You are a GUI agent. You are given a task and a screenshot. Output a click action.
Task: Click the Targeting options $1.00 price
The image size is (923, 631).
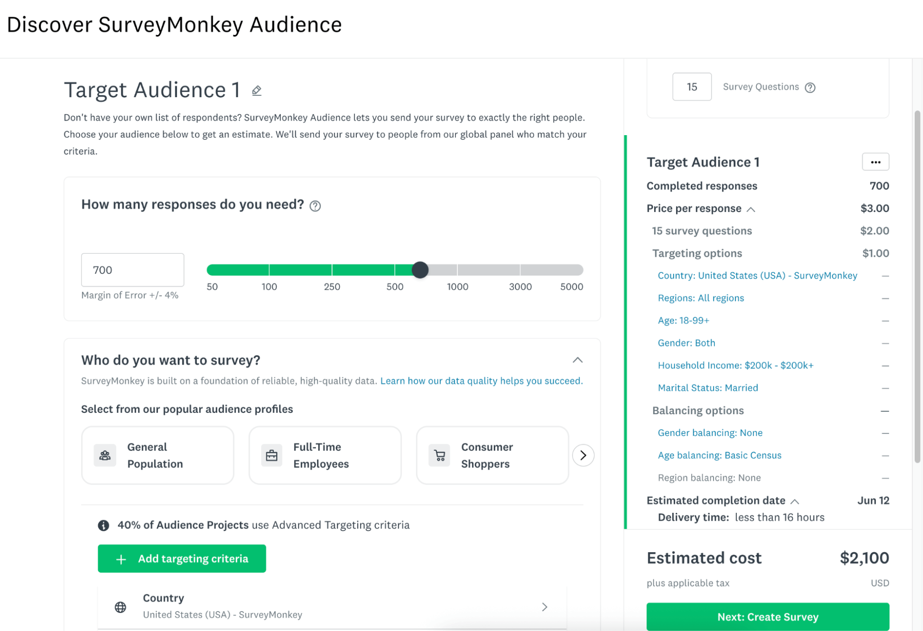pyautogui.click(x=875, y=253)
